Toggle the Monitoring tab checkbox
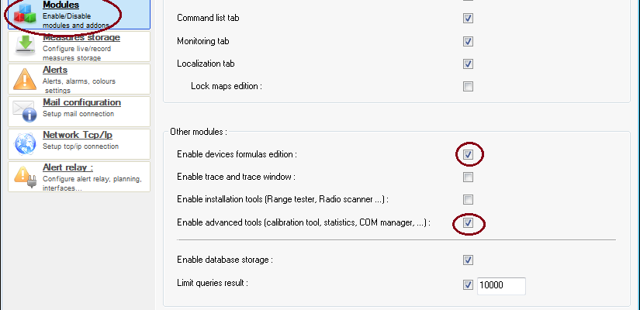 (x=468, y=41)
